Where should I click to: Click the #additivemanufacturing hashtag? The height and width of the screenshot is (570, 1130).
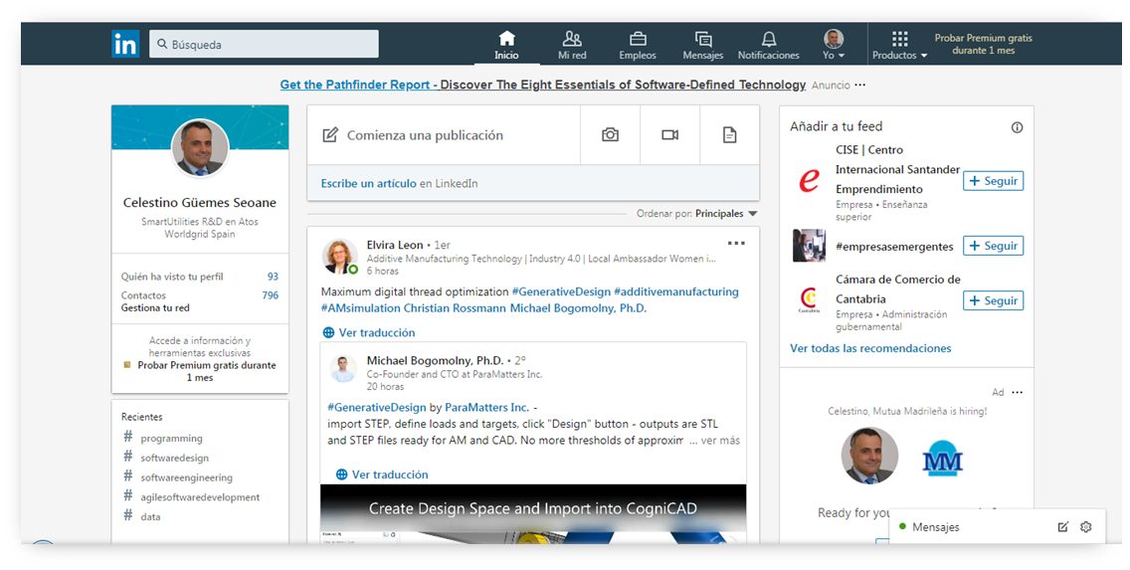[x=676, y=291]
